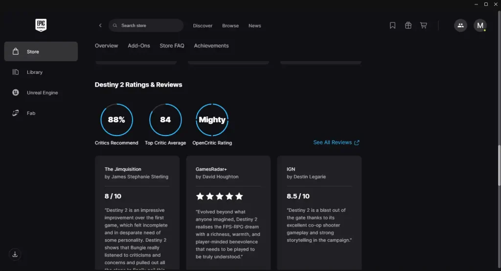Switch to the Store FAQ tab
Screen dimensions: 501x271
(172, 45)
